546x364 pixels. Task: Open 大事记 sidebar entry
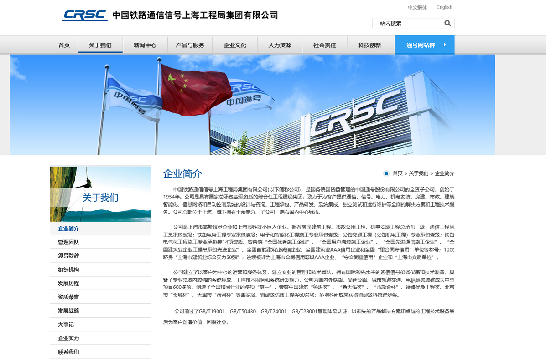(101, 324)
